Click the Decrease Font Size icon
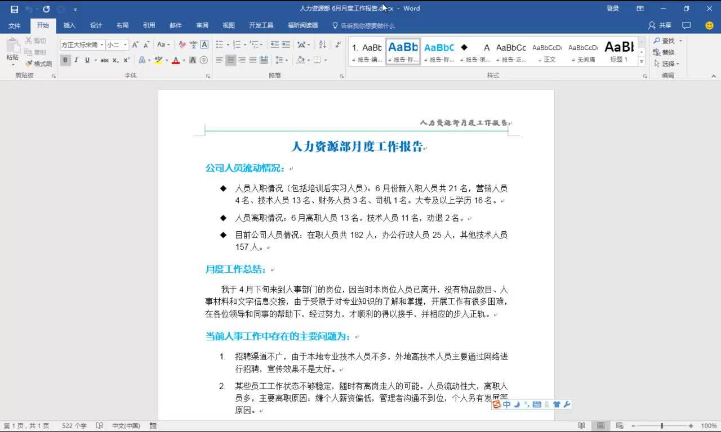Image resolution: width=721 pixels, height=432 pixels. [x=146, y=44]
